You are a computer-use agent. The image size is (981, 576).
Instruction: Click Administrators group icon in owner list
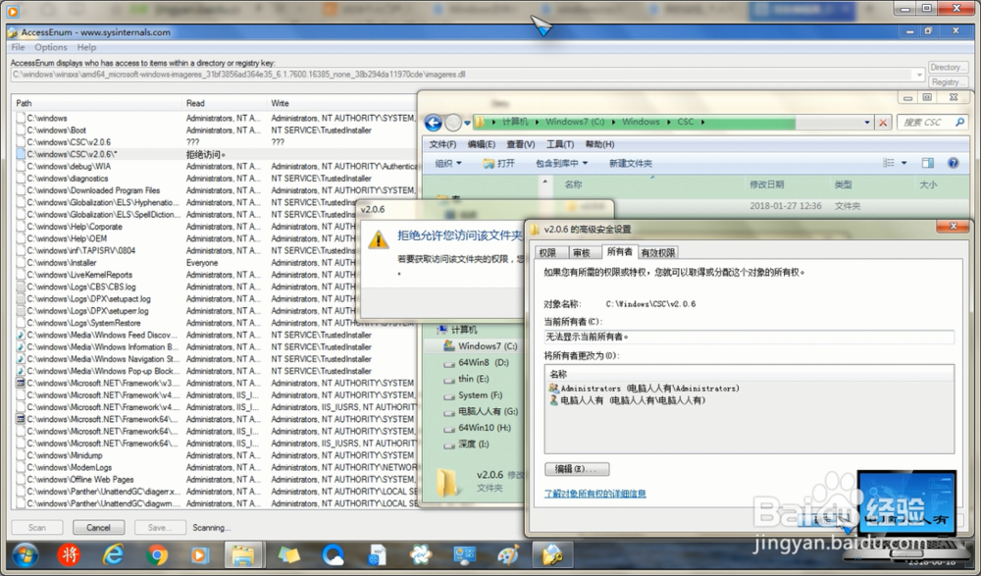coord(553,389)
